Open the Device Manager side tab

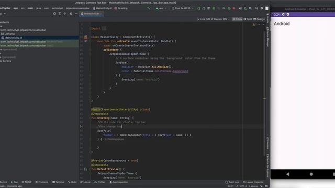click(267, 37)
